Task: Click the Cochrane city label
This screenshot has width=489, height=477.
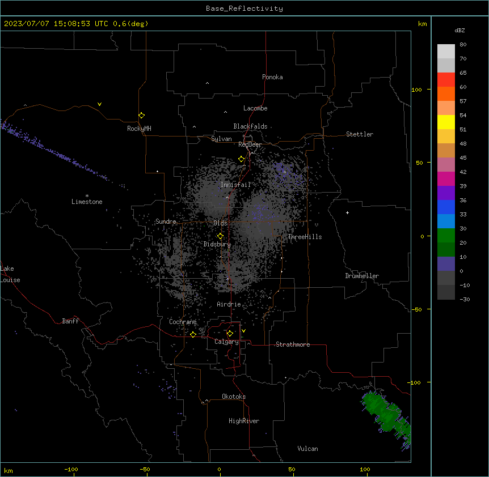Action: [183, 322]
